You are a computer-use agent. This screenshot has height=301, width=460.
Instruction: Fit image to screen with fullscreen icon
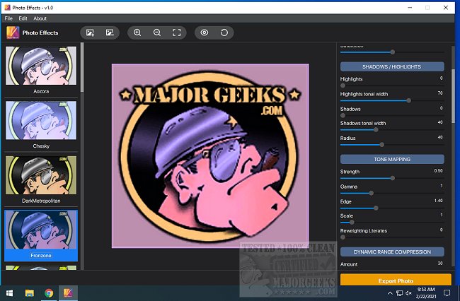[177, 33]
